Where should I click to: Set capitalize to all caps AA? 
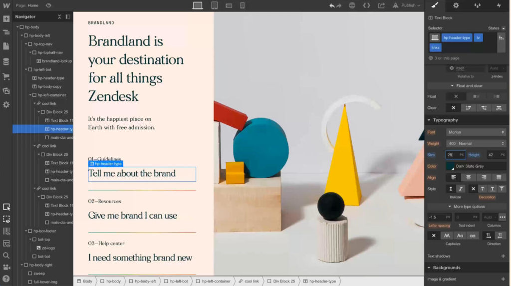tap(447, 236)
